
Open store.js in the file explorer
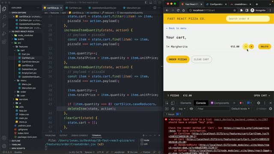(x=23, y=122)
